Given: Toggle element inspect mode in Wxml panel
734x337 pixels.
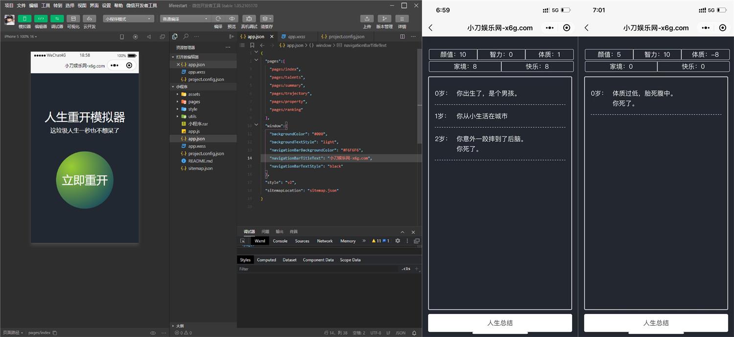Looking at the screenshot, I should 243,241.
